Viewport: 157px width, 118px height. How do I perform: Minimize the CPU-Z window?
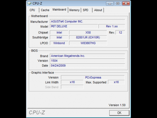click(110, 4)
